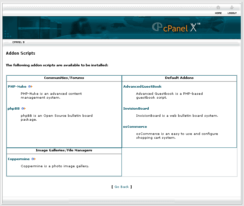This screenshot has width=244, height=206.
Task: Select the LOGOUT text label
Action: click(x=232, y=13)
